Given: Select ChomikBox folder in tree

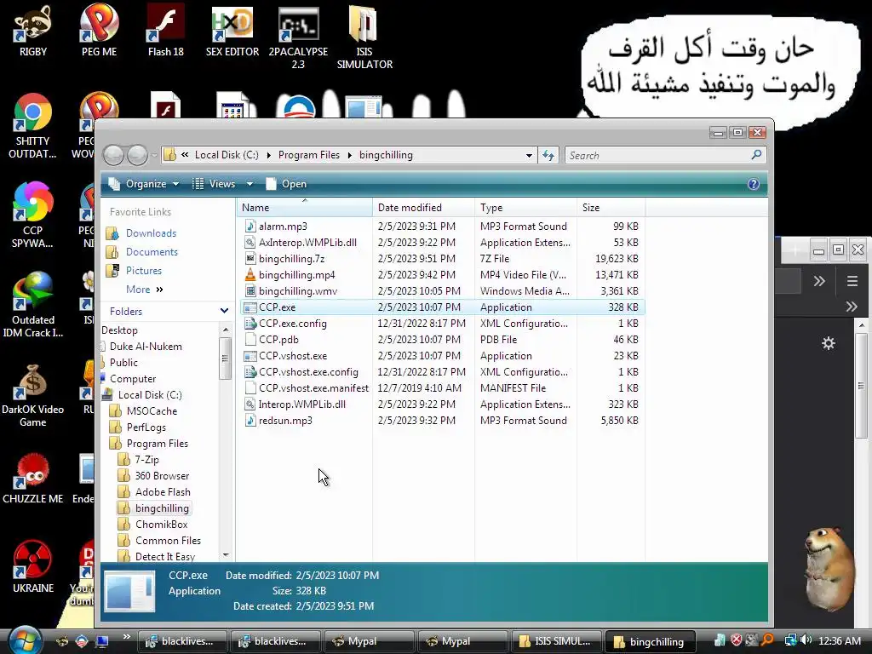Looking at the screenshot, I should point(161,525).
